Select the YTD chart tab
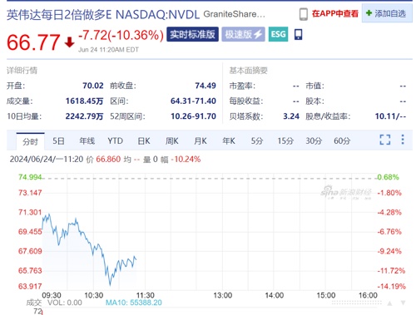Image resolution: width=416 pixels, height=315 pixels. point(116,140)
